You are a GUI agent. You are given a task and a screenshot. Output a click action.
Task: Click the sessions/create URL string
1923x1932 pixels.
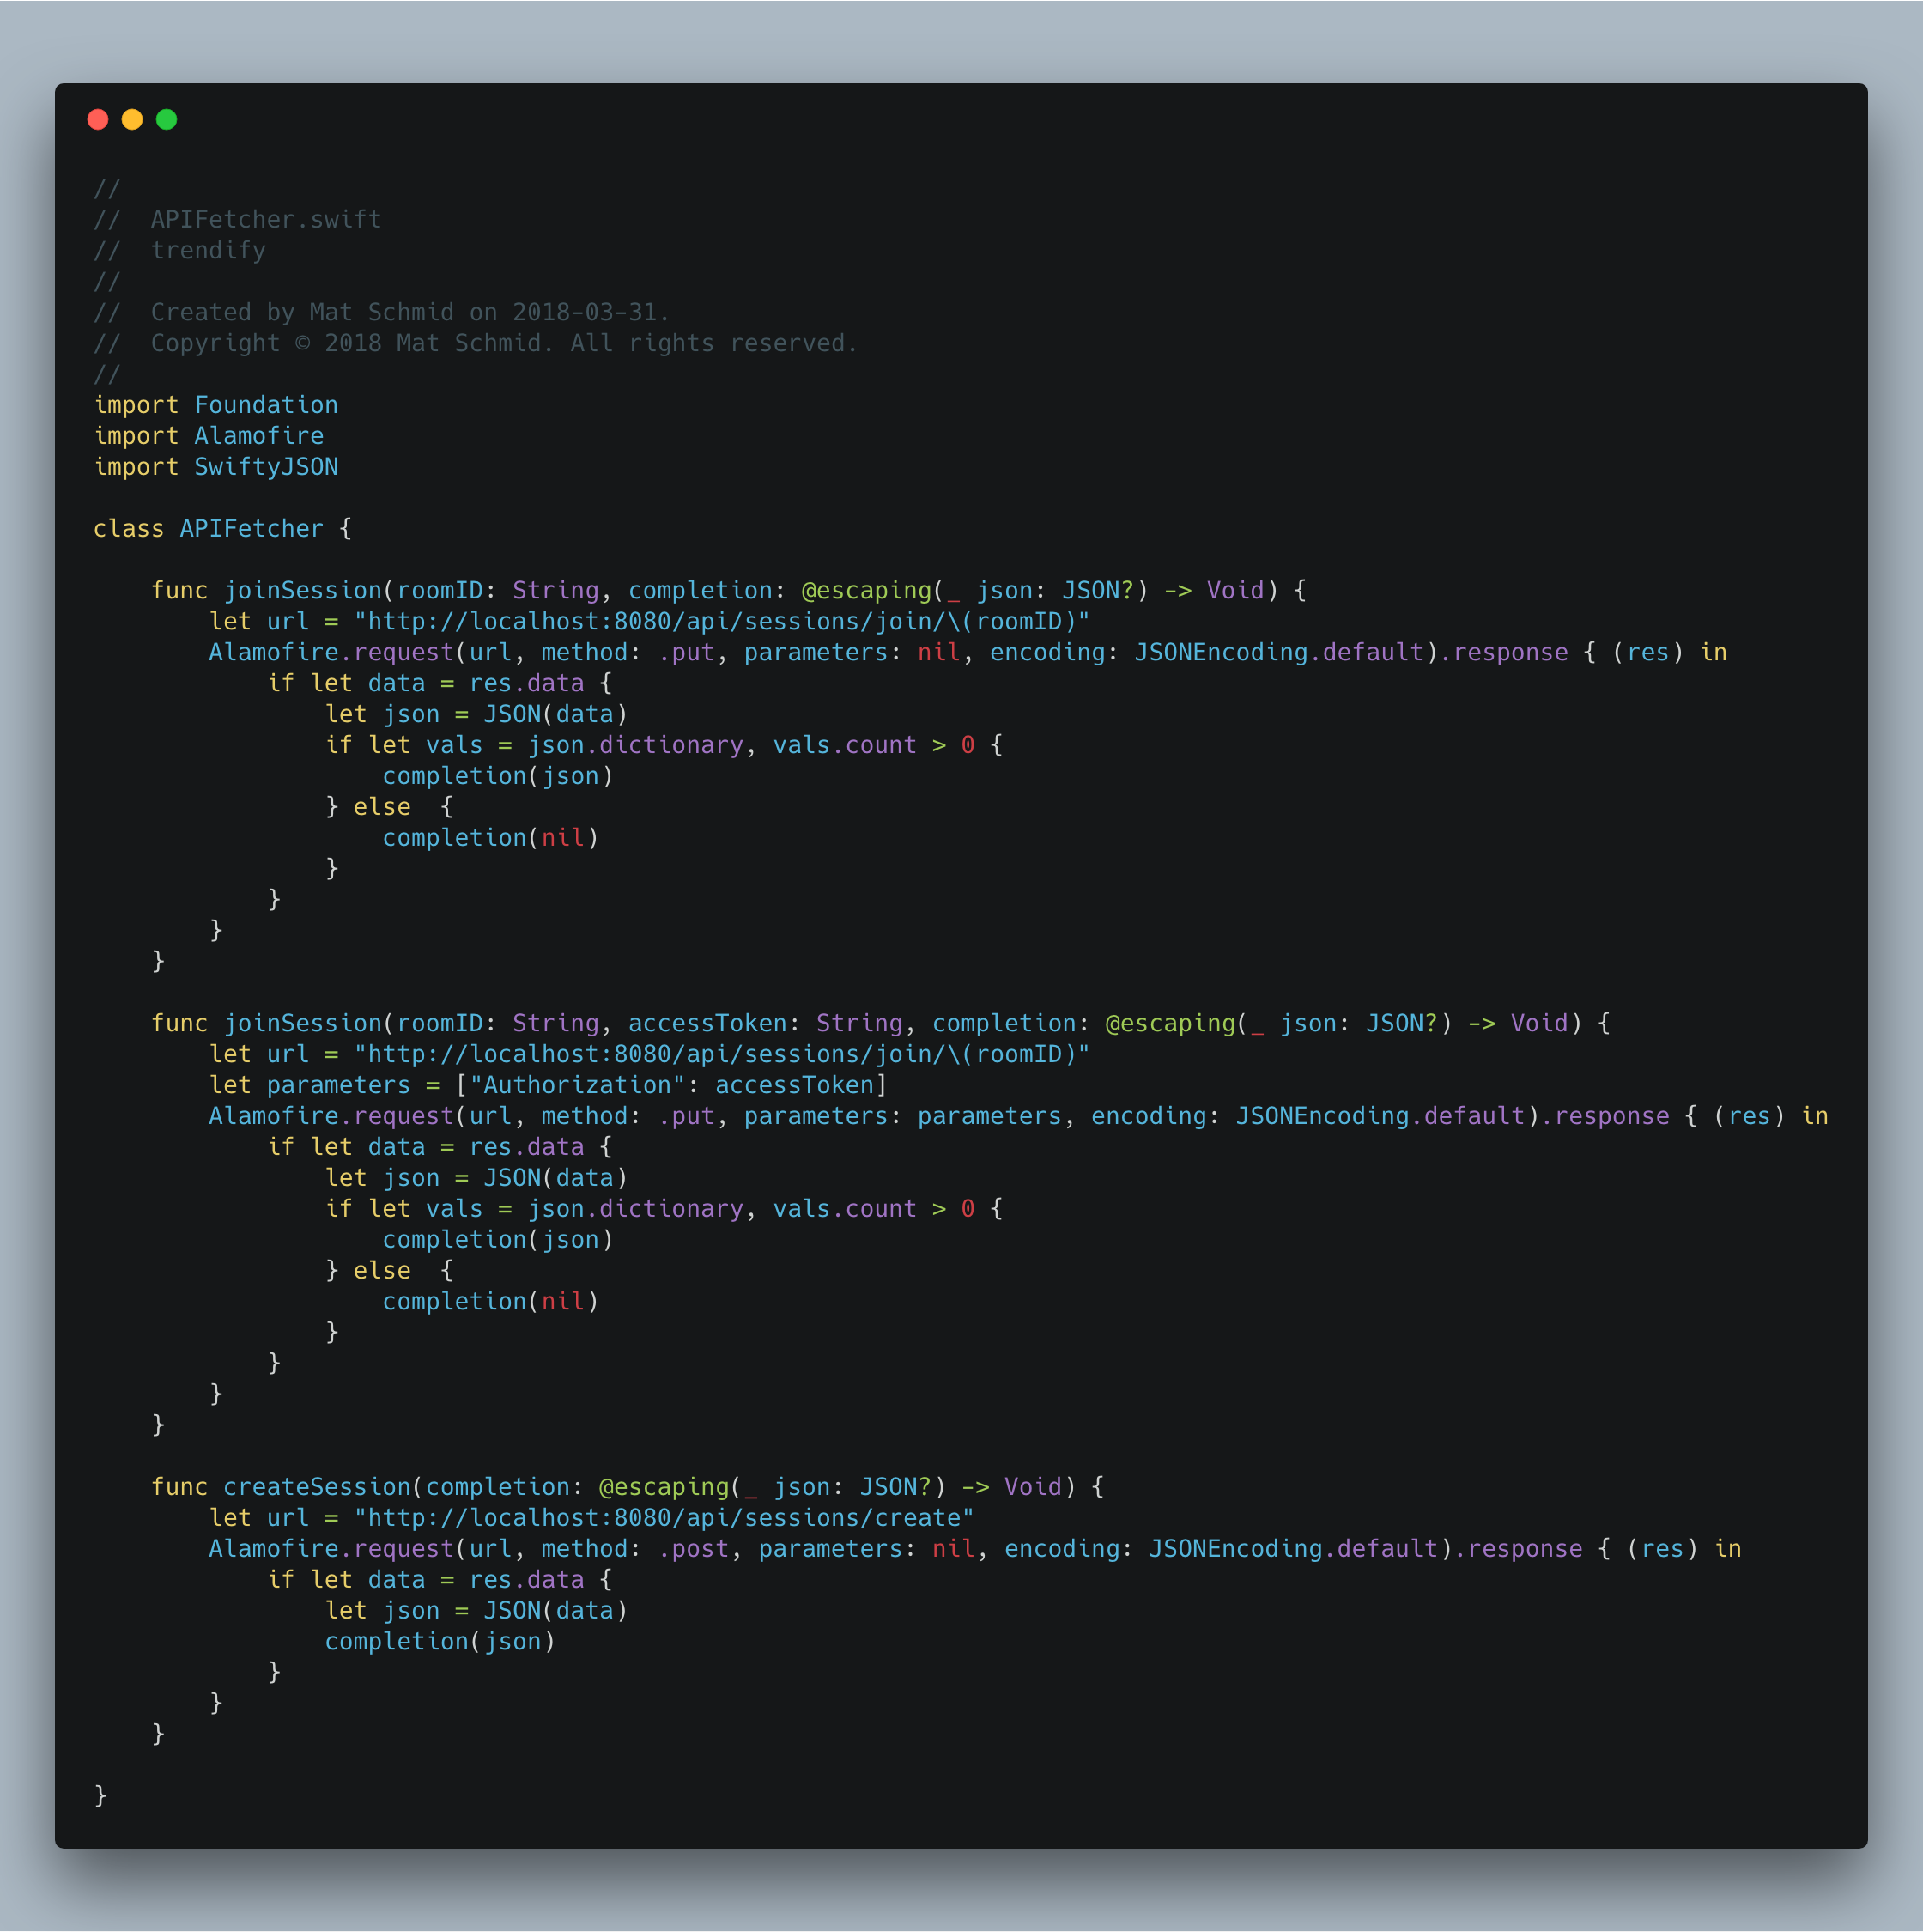[x=664, y=1518]
